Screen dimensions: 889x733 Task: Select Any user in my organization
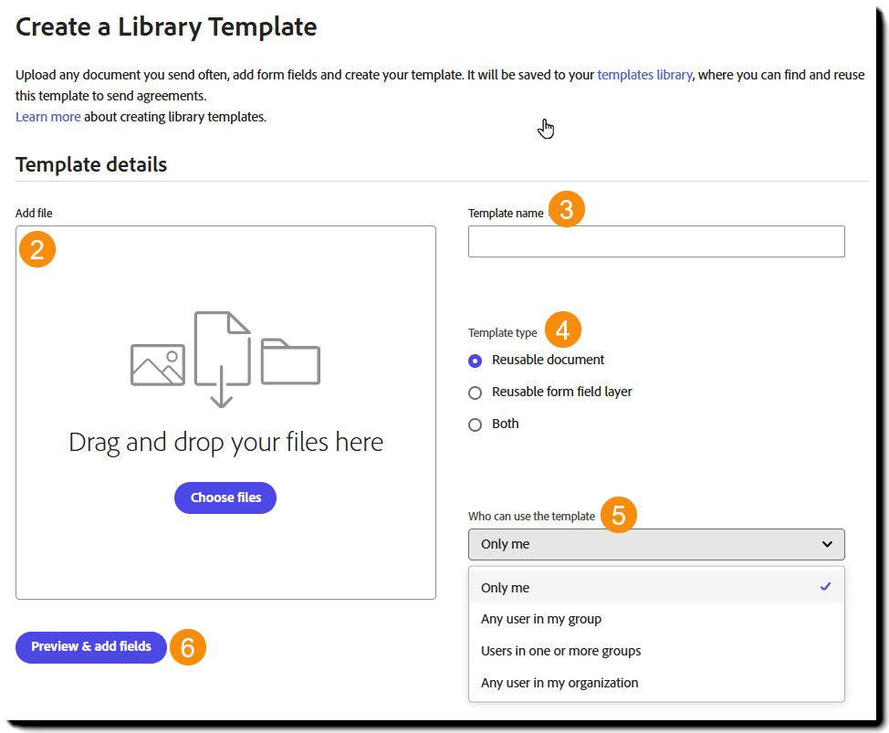click(x=559, y=682)
